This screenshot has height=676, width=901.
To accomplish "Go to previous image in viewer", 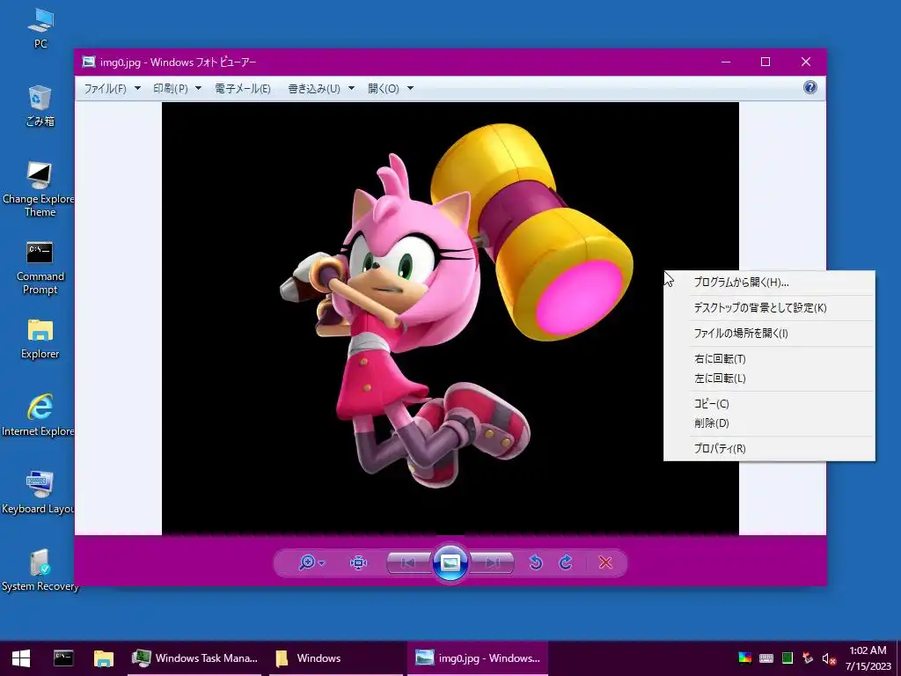I will [x=408, y=562].
